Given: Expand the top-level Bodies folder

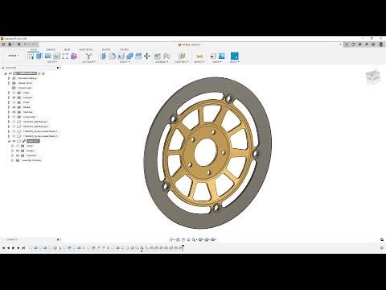Looking at the screenshot, I should pos(9,107).
